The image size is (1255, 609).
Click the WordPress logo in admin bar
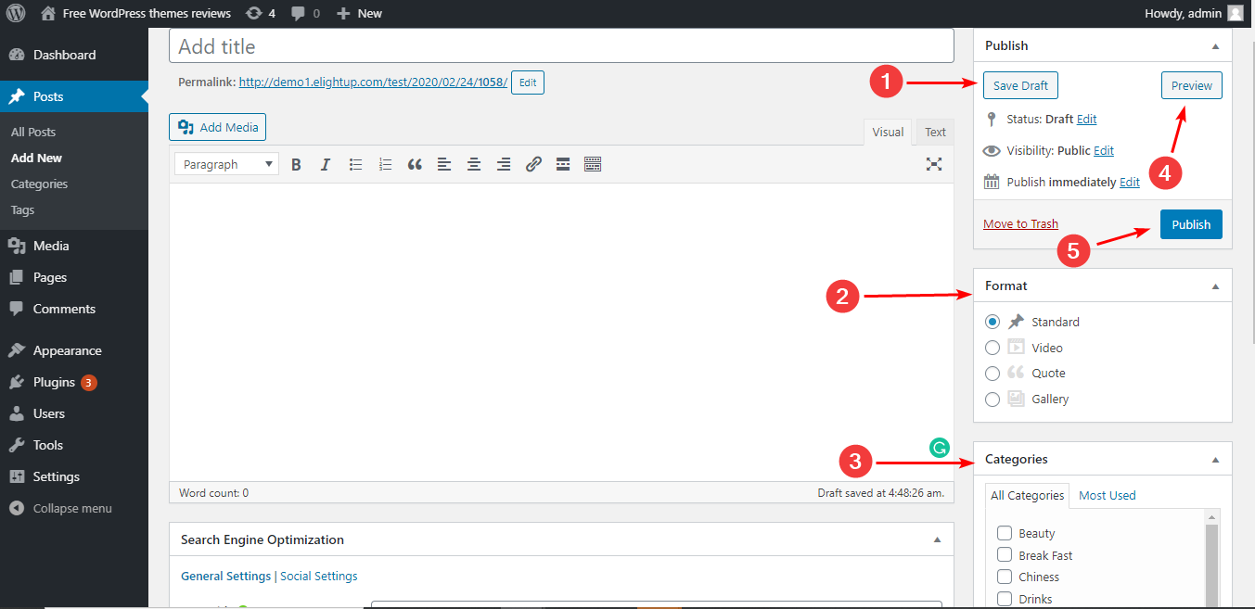pyautogui.click(x=16, y=13)
